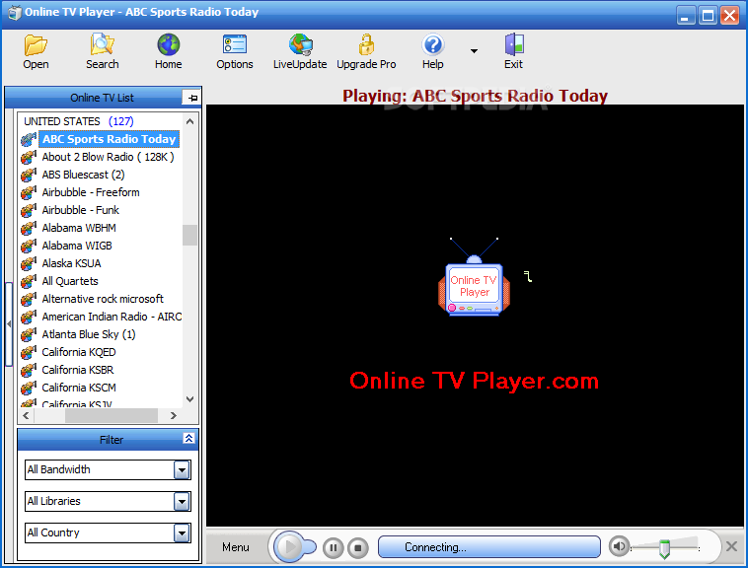Select About 2 Blow Radio (128K)
Screen dimensions: 748x568
(108, 157)
